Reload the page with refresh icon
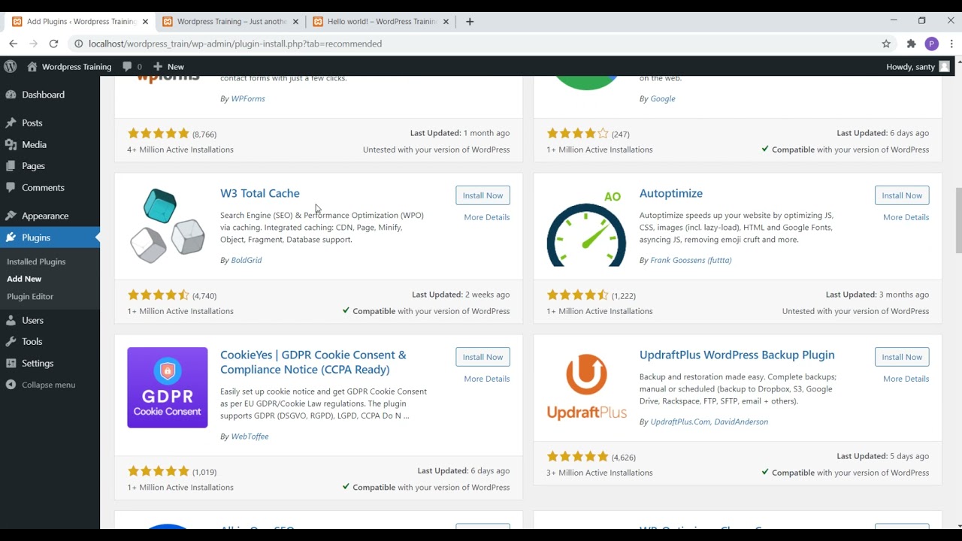 click(53, 44)
